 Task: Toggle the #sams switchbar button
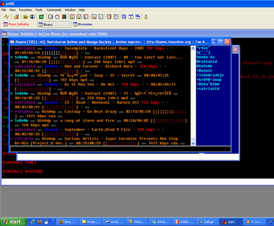[x=55, y=24]
